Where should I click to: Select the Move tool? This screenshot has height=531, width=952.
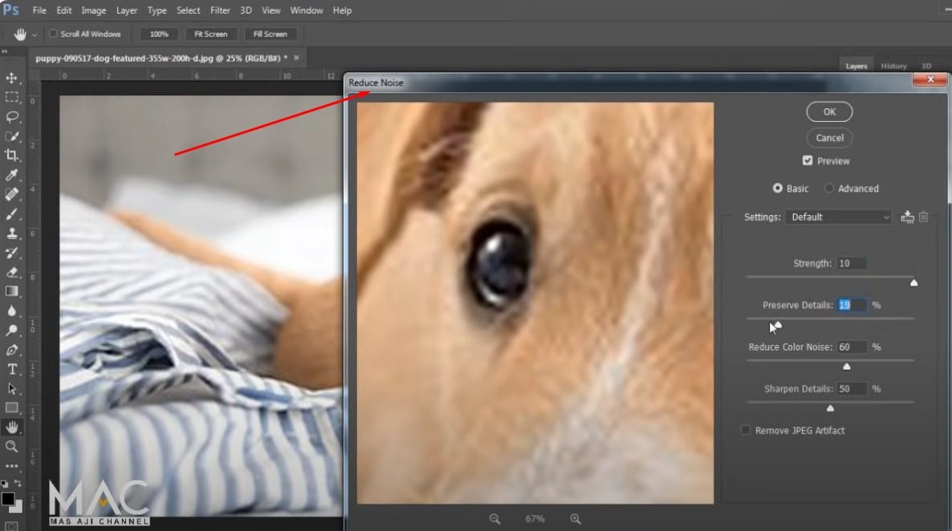[x=11, y=78]
